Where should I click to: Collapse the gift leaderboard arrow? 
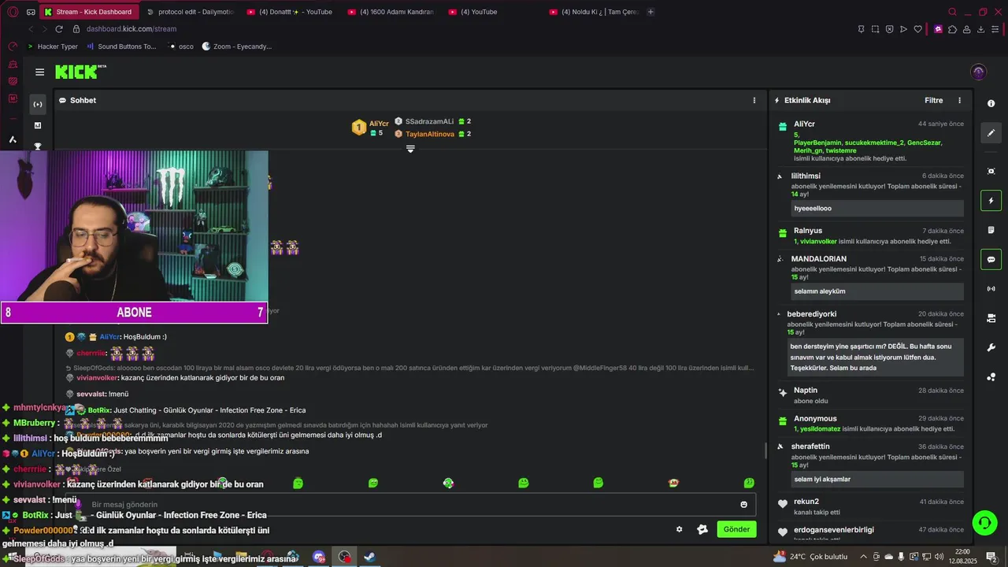410,149
